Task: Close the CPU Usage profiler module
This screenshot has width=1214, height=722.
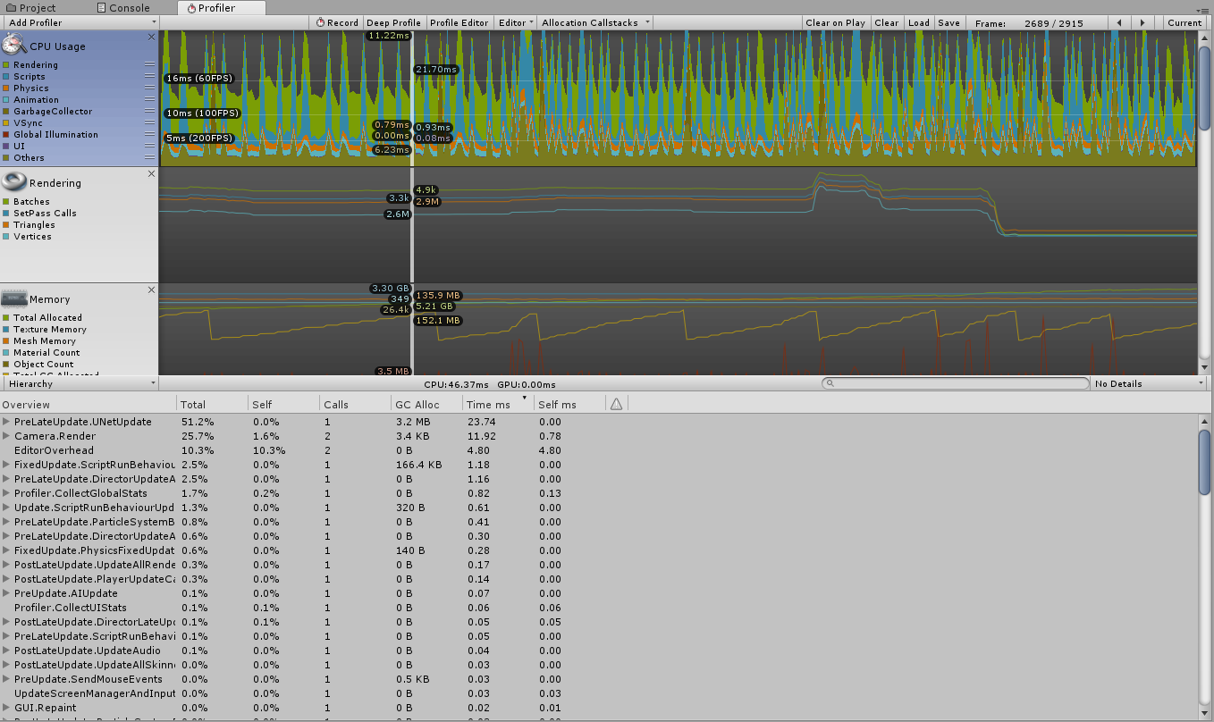Action: pyautogui.click(x=151, y=38)
